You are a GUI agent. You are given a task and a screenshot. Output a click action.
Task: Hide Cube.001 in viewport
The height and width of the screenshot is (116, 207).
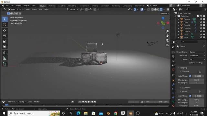click(x=201, y=25)
